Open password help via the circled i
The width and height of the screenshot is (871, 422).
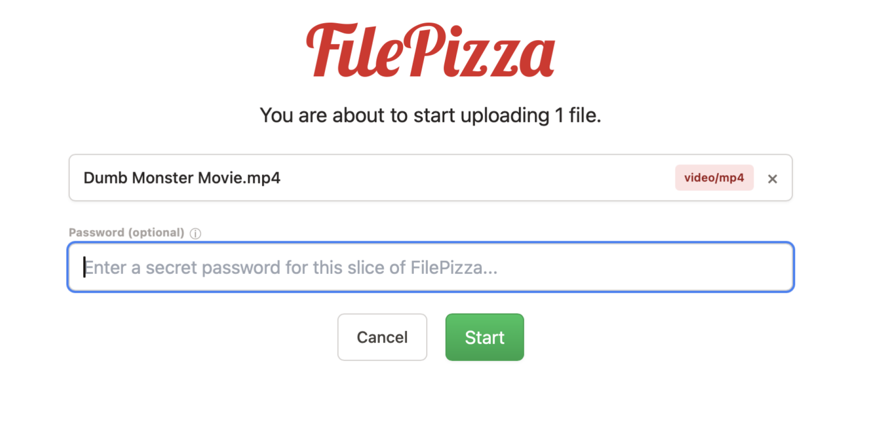point(196,233)
